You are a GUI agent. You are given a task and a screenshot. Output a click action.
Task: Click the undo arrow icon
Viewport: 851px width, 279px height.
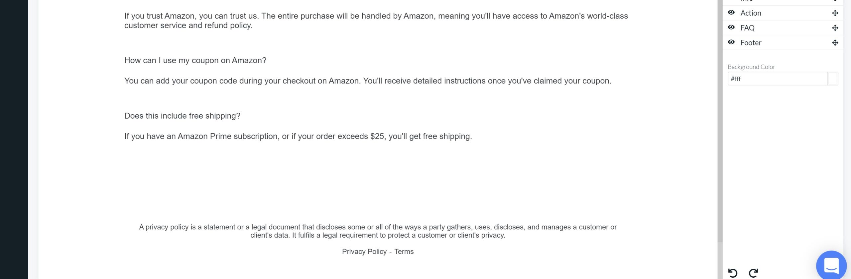733,273
